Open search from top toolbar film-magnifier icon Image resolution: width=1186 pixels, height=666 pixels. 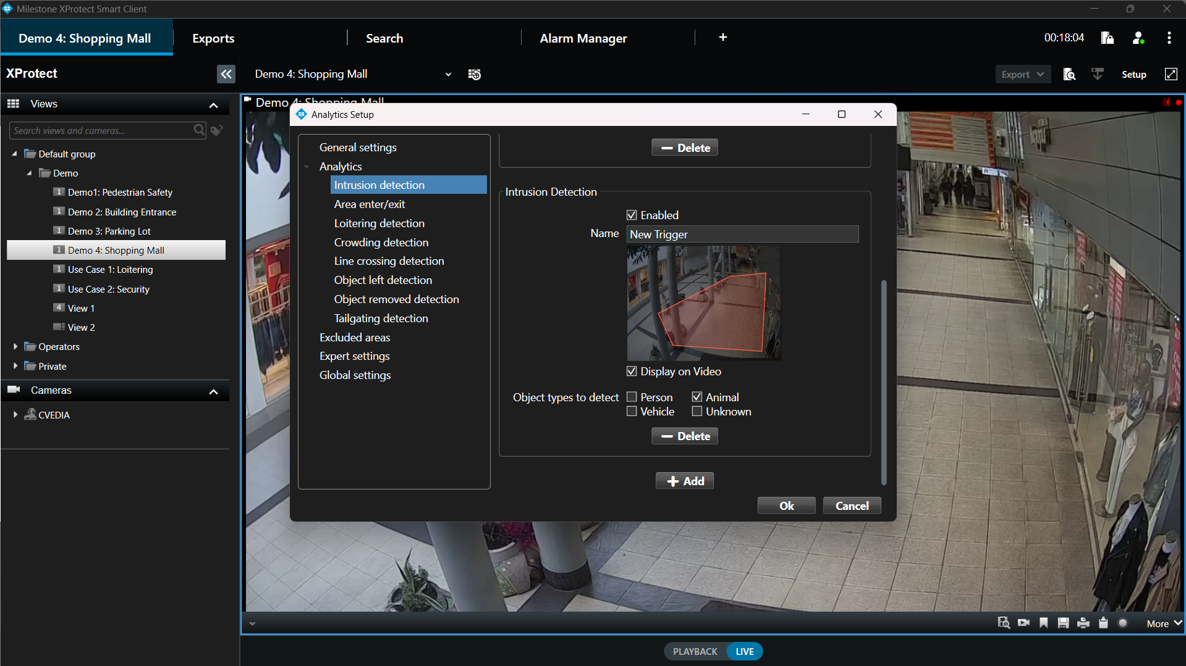1069,74
